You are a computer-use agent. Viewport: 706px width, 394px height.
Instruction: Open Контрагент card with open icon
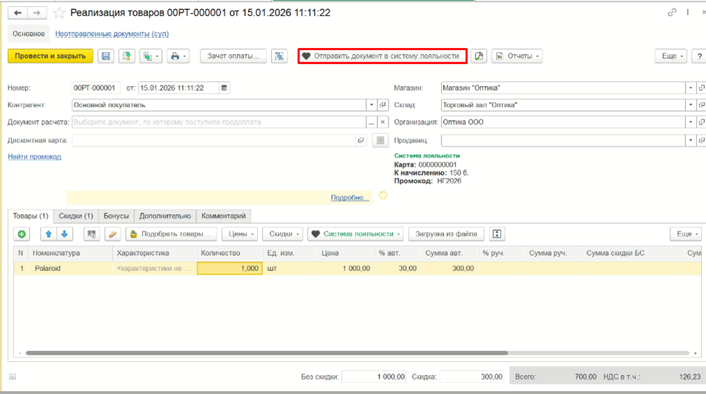(x=383, y=105)
